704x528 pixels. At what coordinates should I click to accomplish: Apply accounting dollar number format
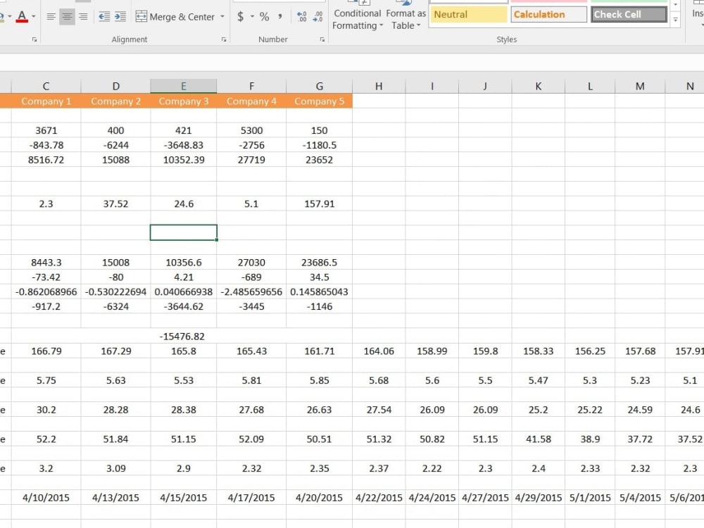241,17
